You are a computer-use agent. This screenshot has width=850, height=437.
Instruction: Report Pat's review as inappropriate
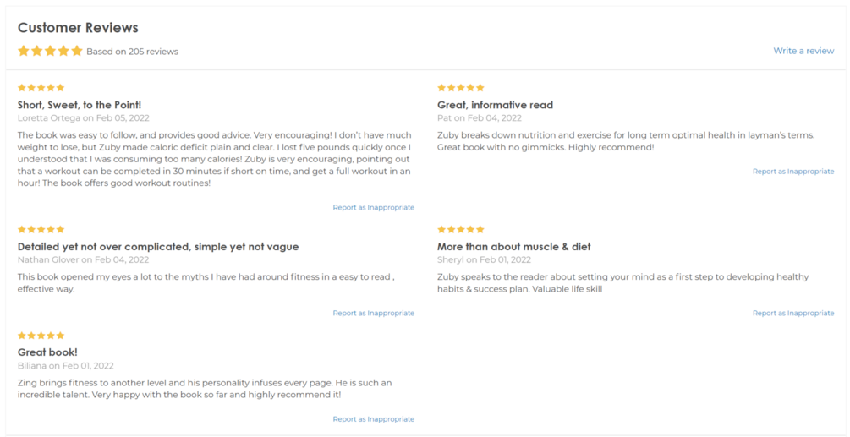tap(793, 171)
